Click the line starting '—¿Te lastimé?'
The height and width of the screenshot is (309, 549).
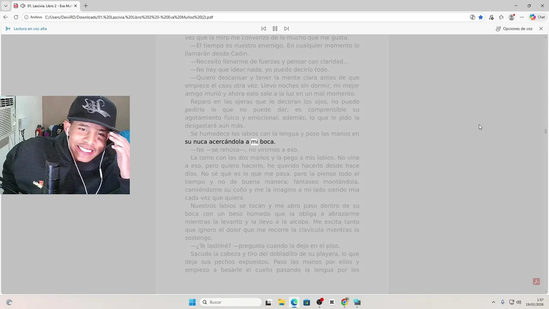(265, 246)
